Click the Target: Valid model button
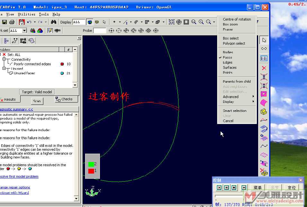This screenshot has height=207, width=307. click(37, 92)
